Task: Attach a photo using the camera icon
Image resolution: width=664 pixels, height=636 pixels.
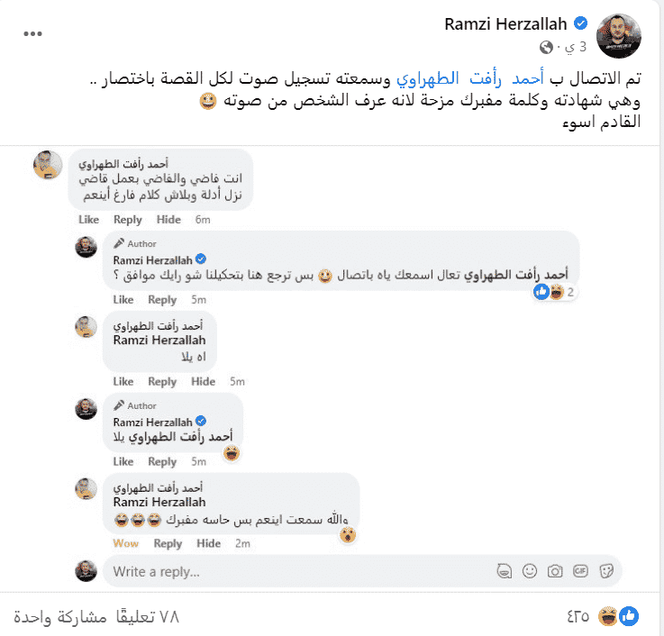Action: [555, 571]
